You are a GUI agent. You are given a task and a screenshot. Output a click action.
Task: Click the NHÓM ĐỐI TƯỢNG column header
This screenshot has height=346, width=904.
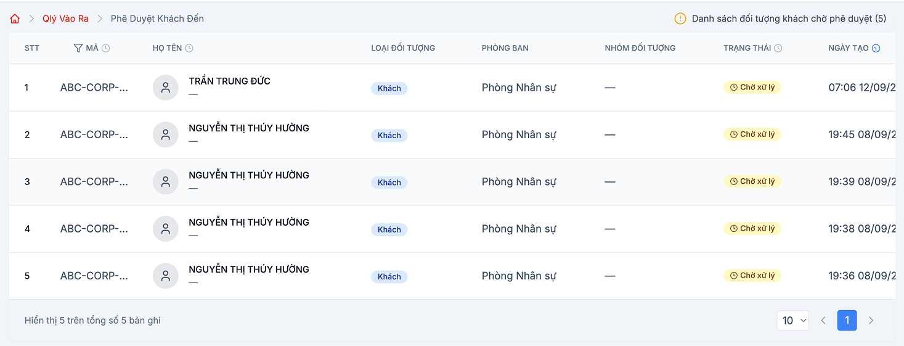tap(640, 48)
